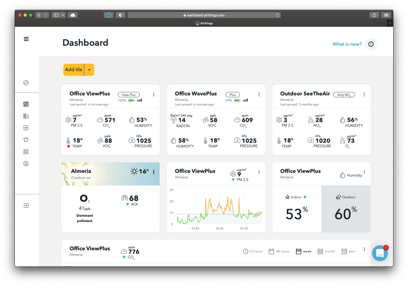This screenshot has width=408, height=286.
Task: Select the Outdoor humidity panel
Action: pos(346,209)
